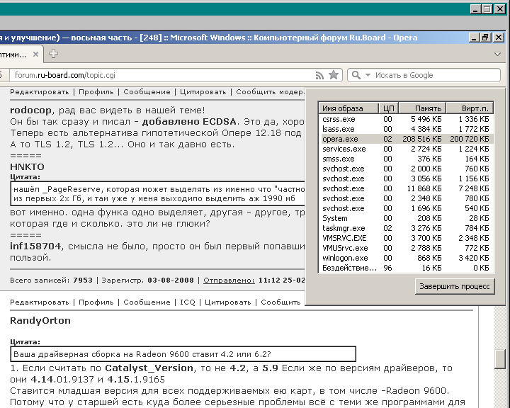This screenshot has height=408, width=510.
Task: Open lower post's Профиль link
Action: [96, 302]
